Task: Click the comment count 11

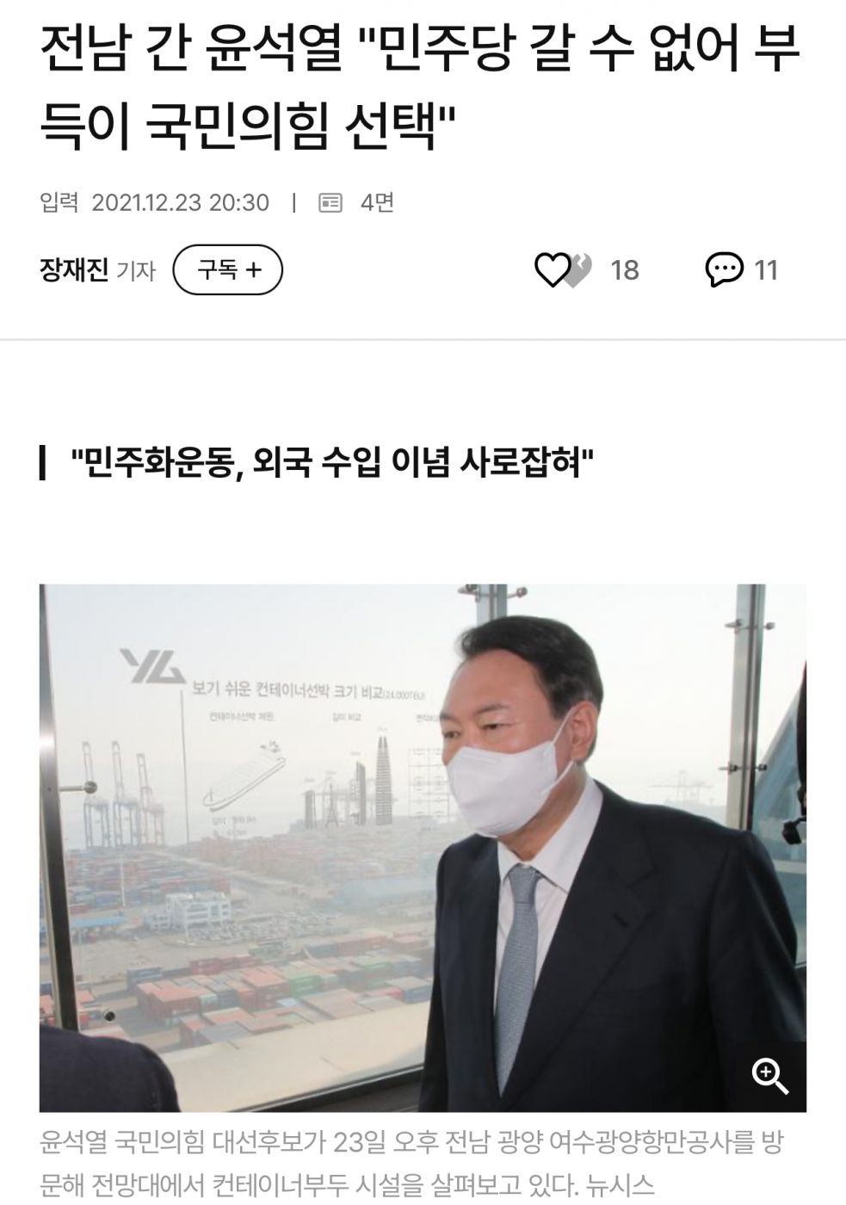Action: coord(766,270)
